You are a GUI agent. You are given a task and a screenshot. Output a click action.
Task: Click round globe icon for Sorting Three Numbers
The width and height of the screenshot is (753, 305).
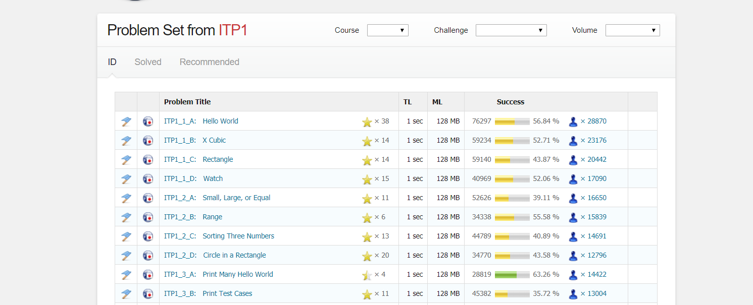pos(148,236)
